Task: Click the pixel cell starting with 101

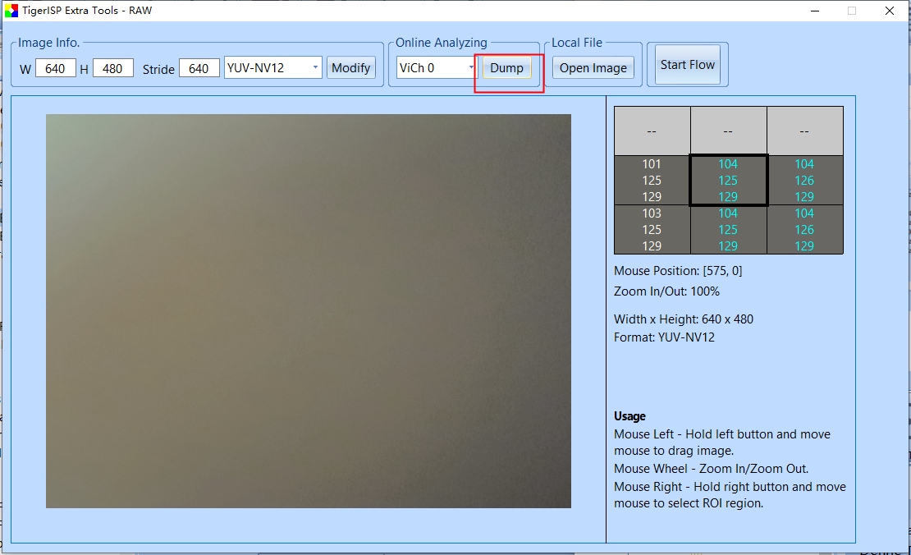Action: 652,180
